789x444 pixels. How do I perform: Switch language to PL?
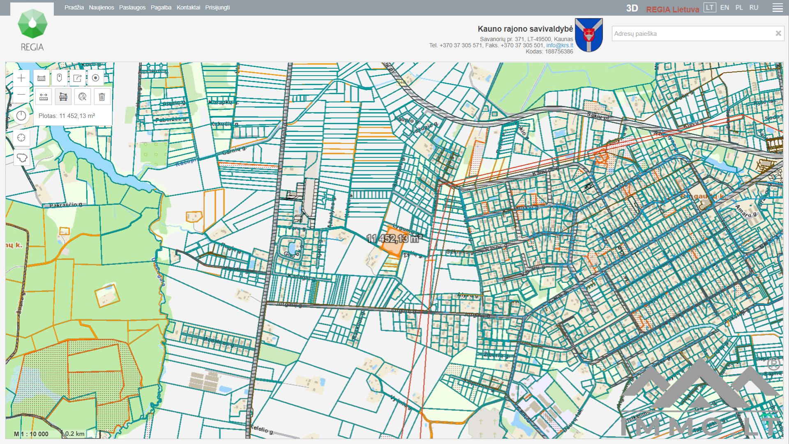tap(739, 7)
